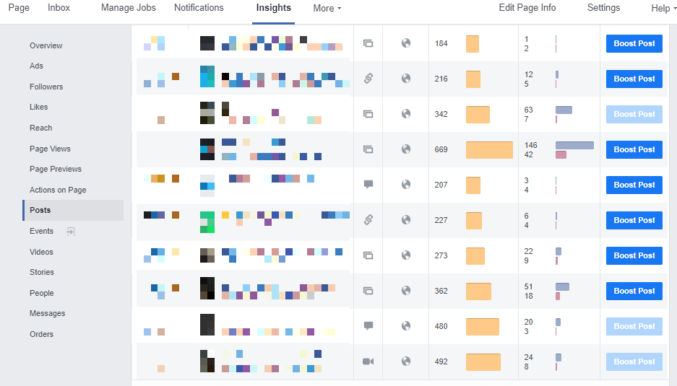Open the Help dropdown menu
The width and height of the screenshot is (677, 386).
tap(663, 9)
